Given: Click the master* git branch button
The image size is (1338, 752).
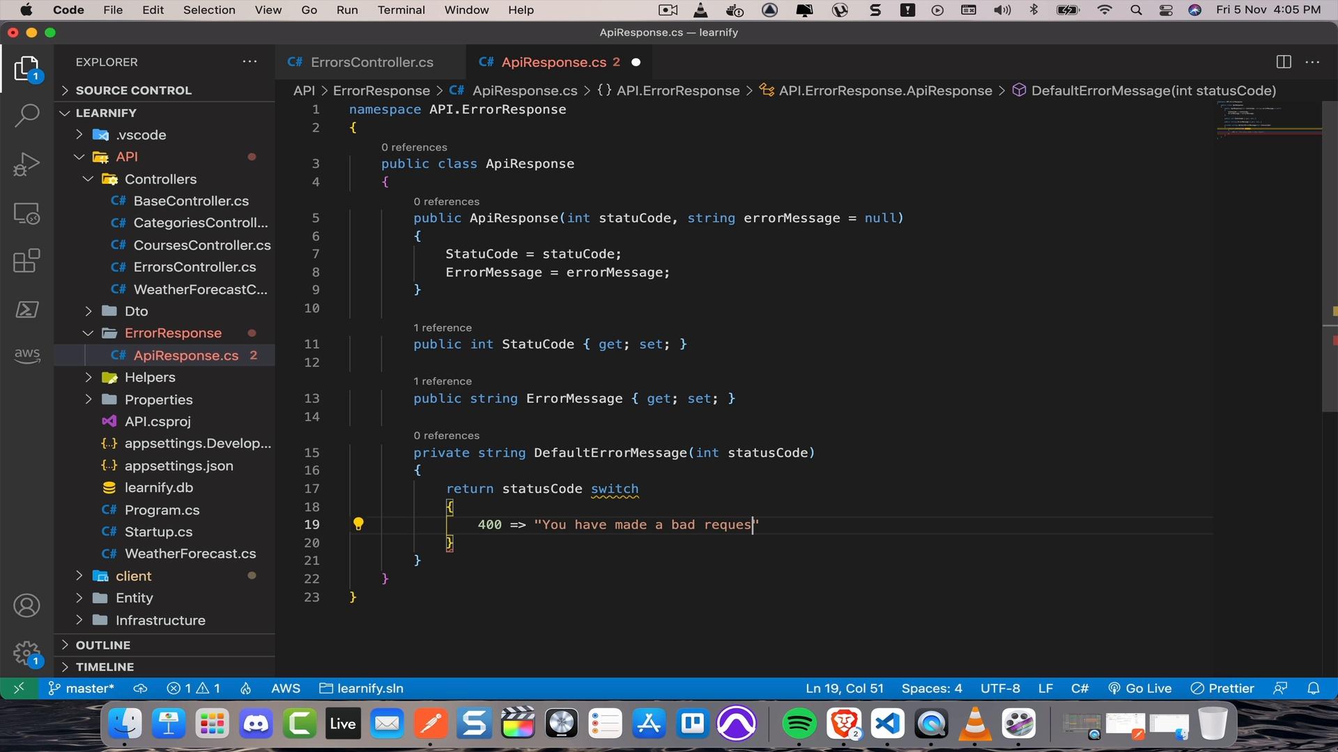Looking at the screenshot, I should (81, 688).
